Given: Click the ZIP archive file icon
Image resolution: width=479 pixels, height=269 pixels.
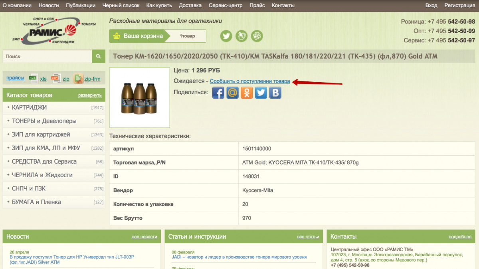Looking at the screenshot, I should (55, 78).
